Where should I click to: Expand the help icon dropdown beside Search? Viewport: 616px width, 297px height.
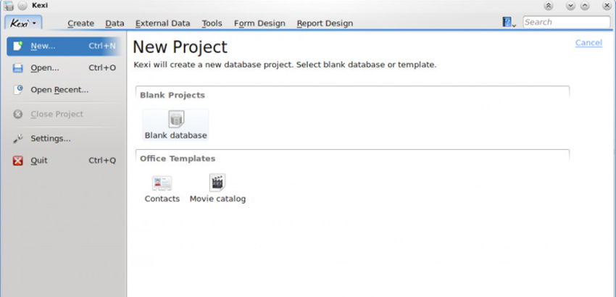(x=509, y=22)
